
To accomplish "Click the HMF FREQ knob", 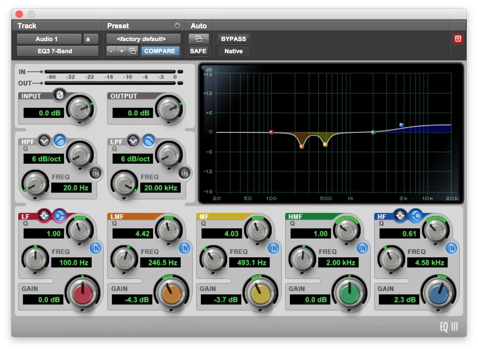I will click(x=302, y=259).
